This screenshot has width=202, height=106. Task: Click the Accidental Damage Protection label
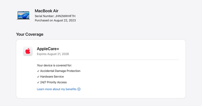[x=60, y=71]
